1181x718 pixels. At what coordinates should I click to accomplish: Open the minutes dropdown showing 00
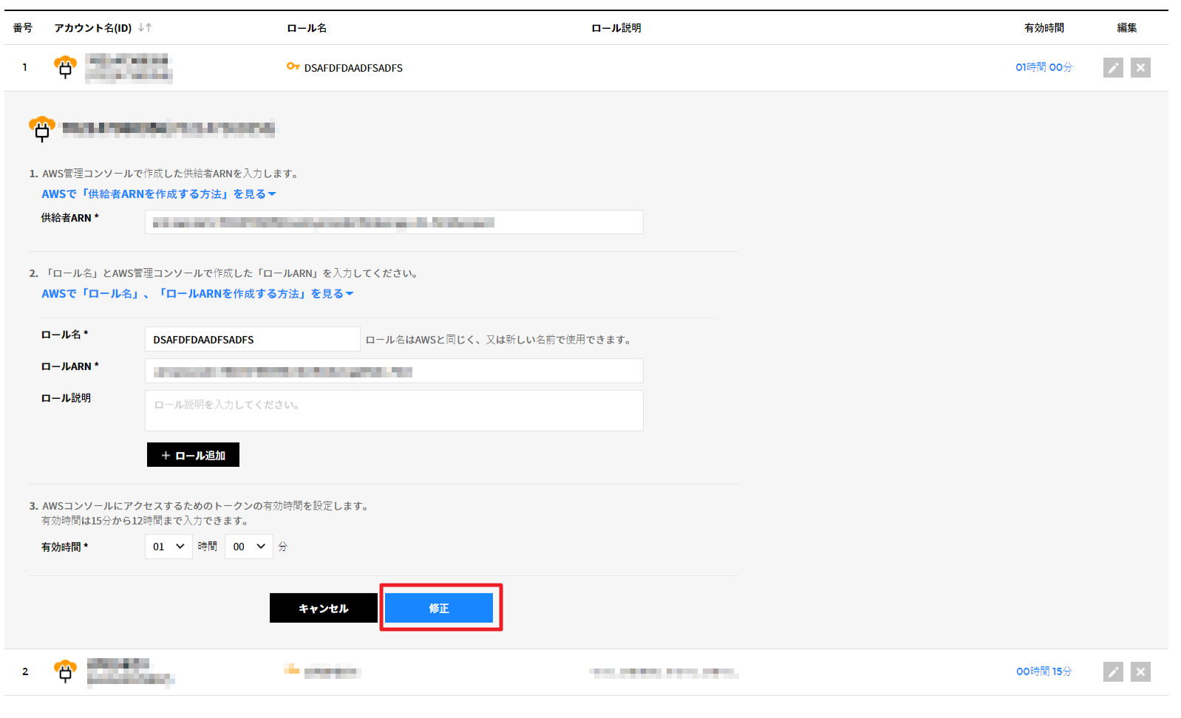click(x=248, y=547)
